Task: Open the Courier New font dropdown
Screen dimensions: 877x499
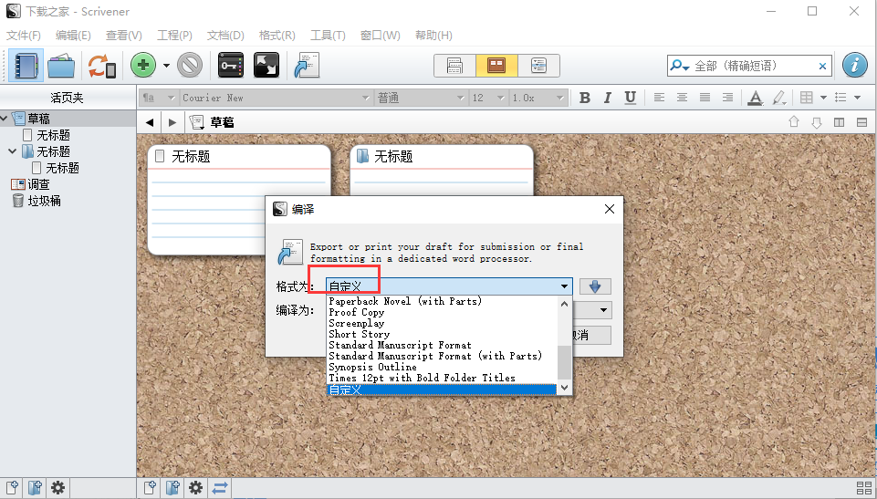Action: click(276, 98)
